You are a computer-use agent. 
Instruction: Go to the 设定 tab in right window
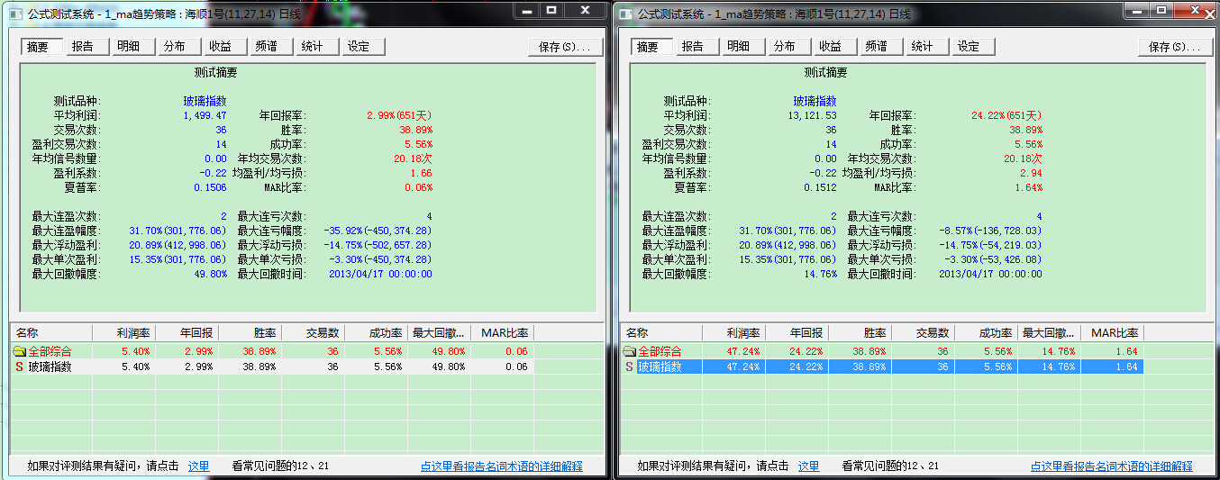click(968, 47)
